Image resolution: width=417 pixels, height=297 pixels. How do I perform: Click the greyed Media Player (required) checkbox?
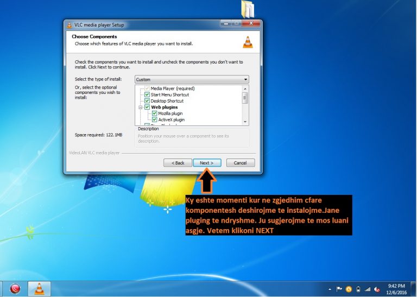147,89
